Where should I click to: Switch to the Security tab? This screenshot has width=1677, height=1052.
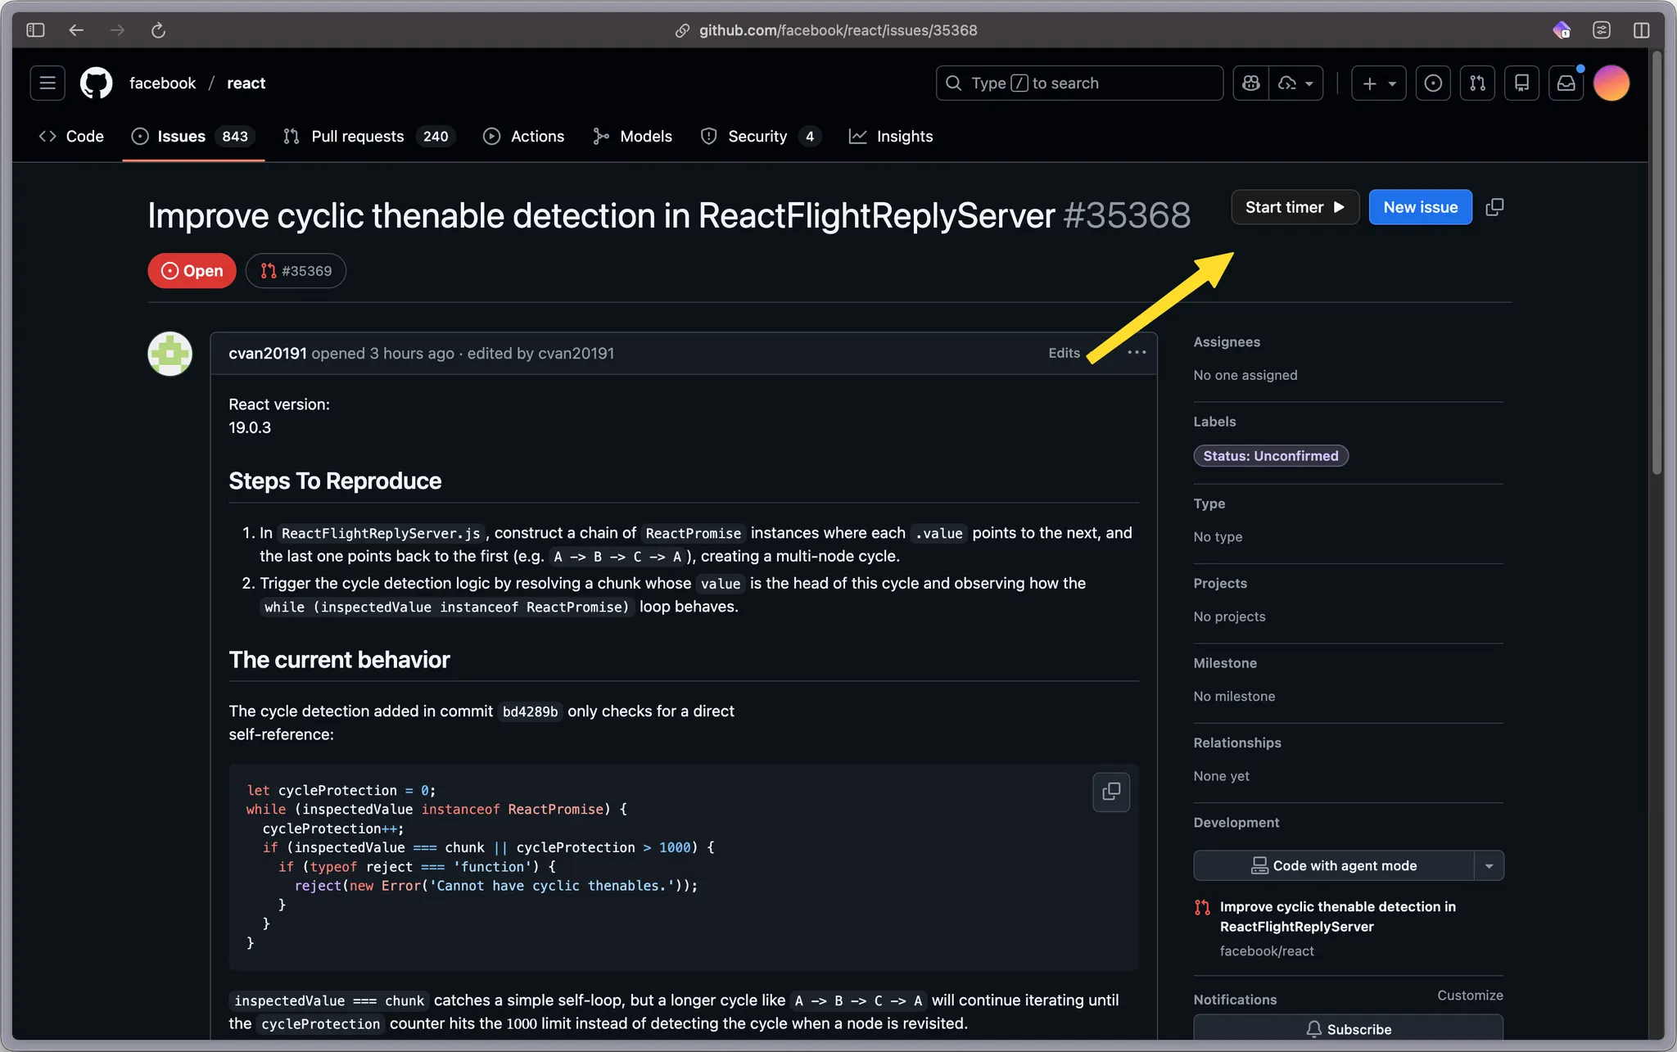click(x=757, y=136)
